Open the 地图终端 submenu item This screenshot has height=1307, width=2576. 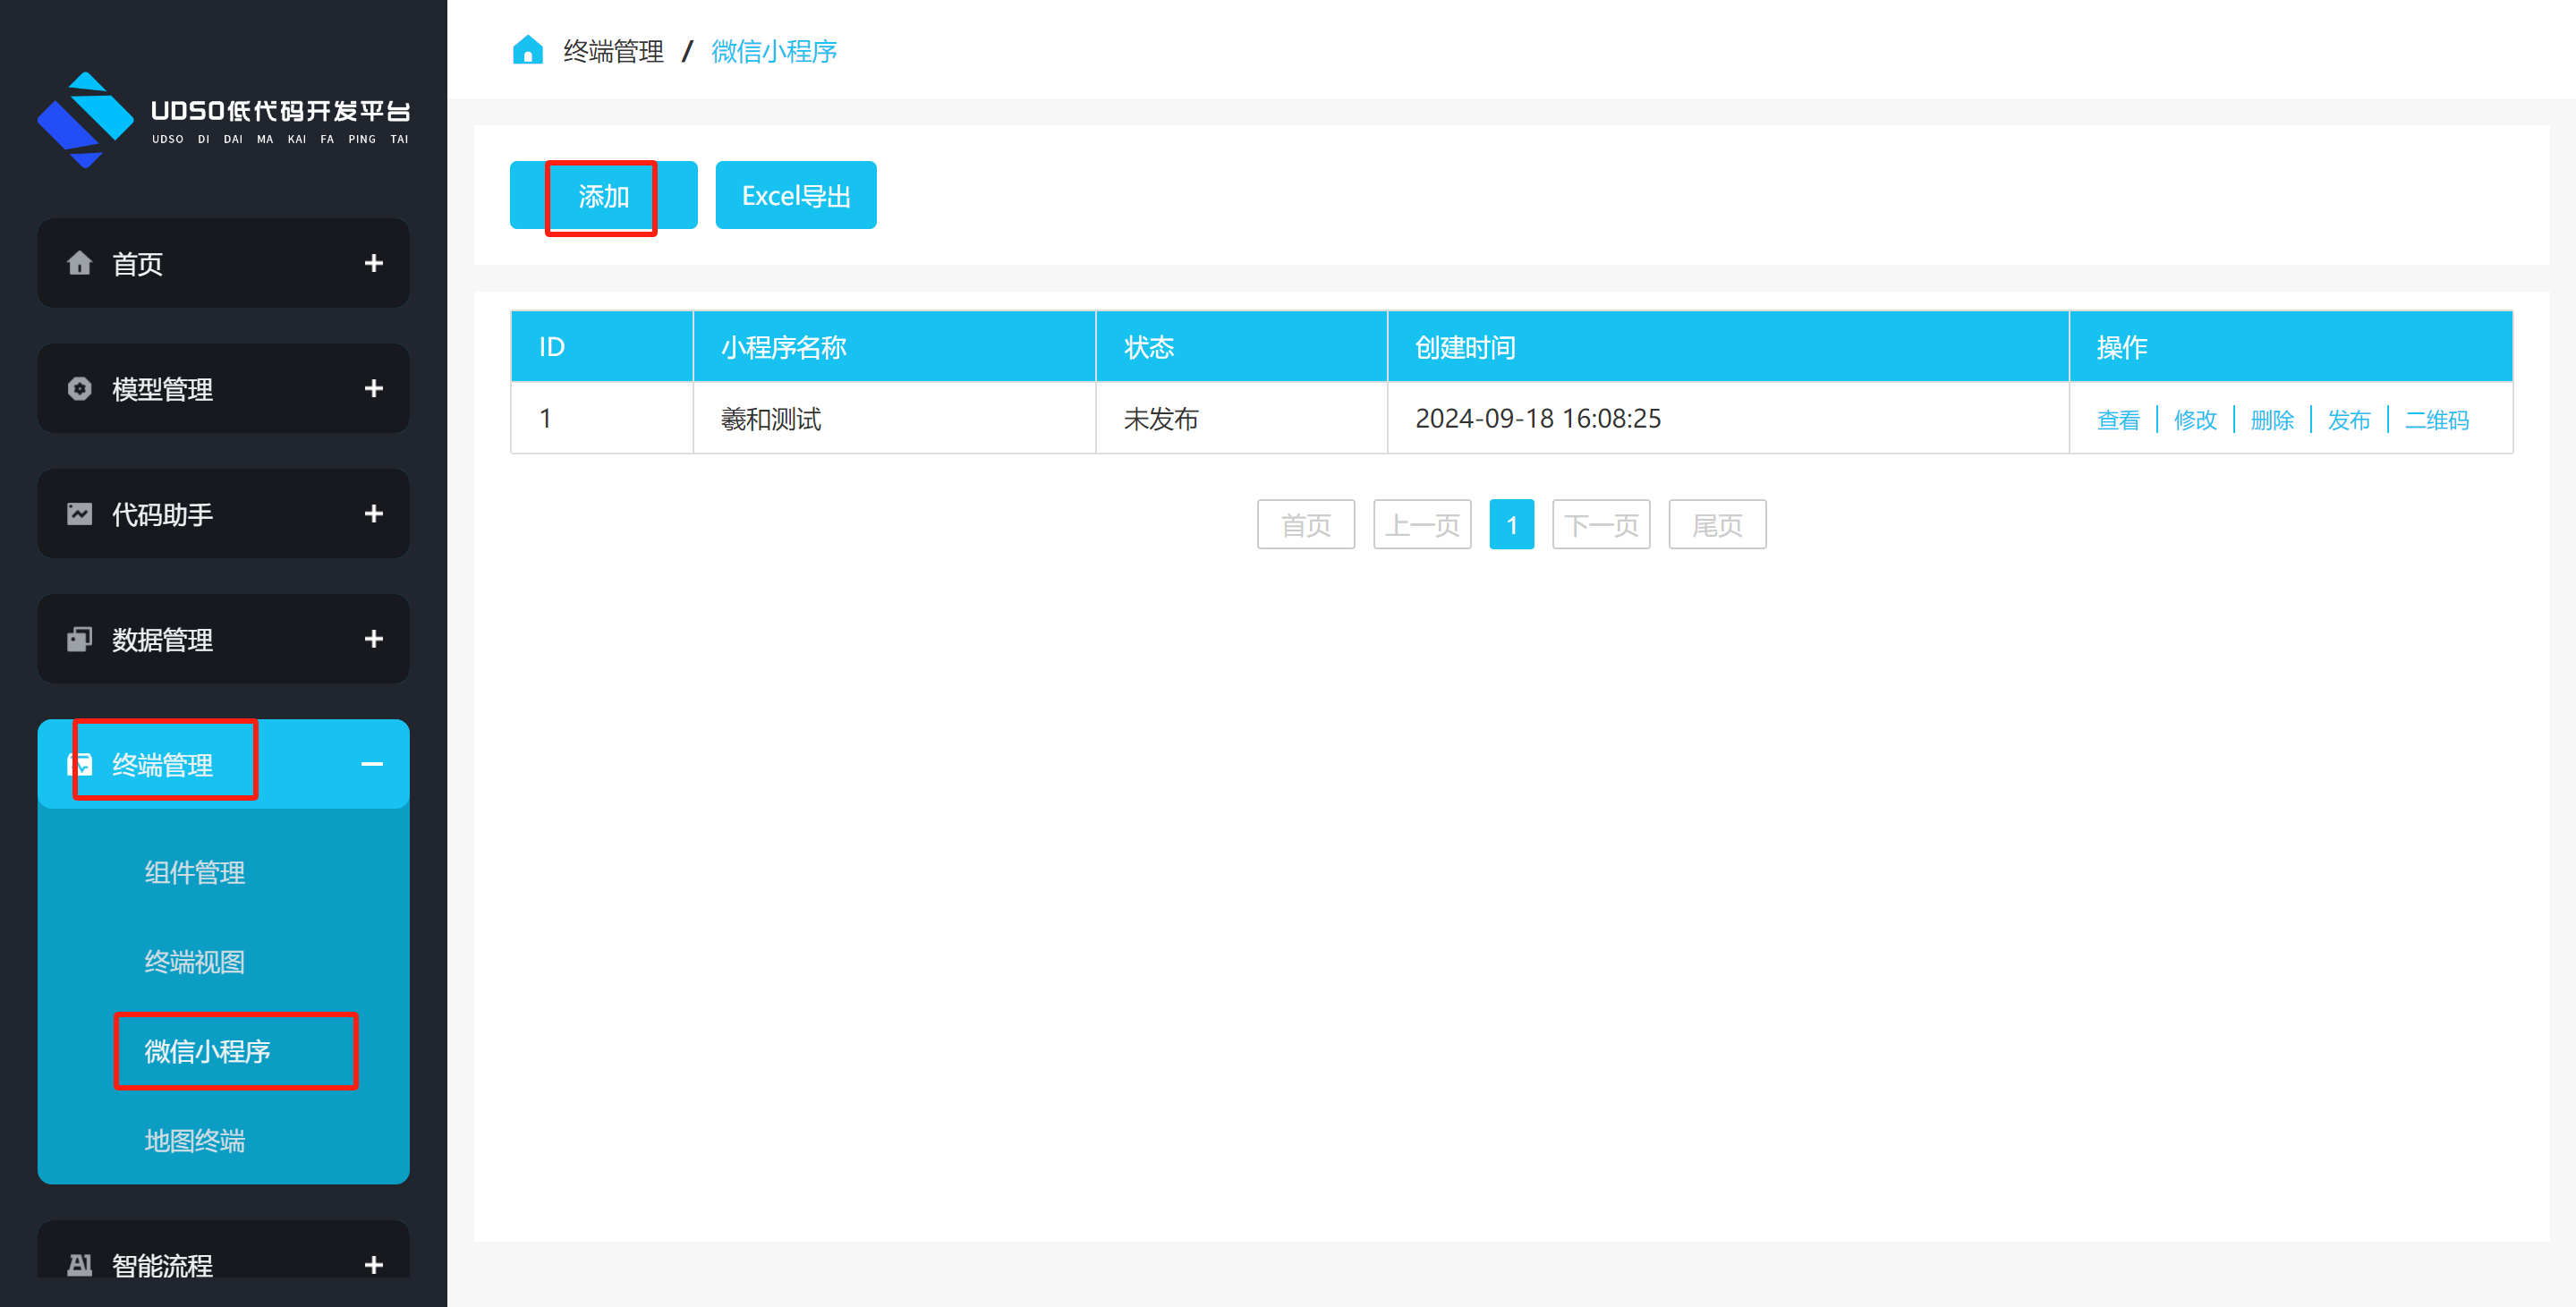[x=194, y=1140]
